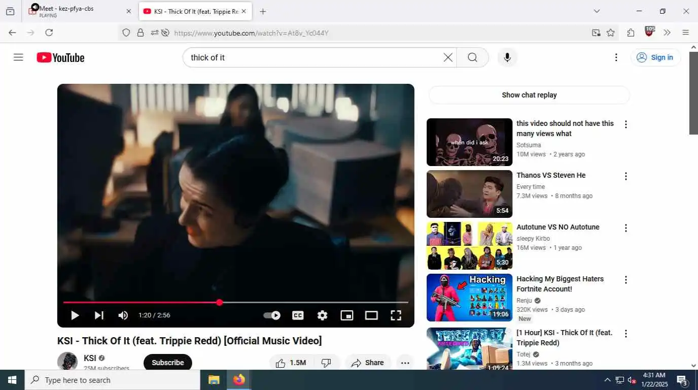Dislike this video

326,363
